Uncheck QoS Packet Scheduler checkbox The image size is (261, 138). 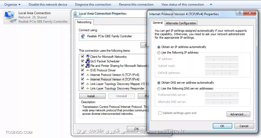(82, 61)
